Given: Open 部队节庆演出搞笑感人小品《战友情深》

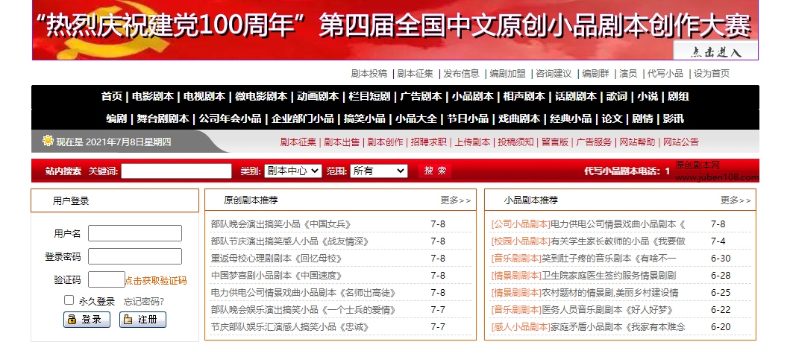Looking at the screenshot, I should (x=289, y=241).
